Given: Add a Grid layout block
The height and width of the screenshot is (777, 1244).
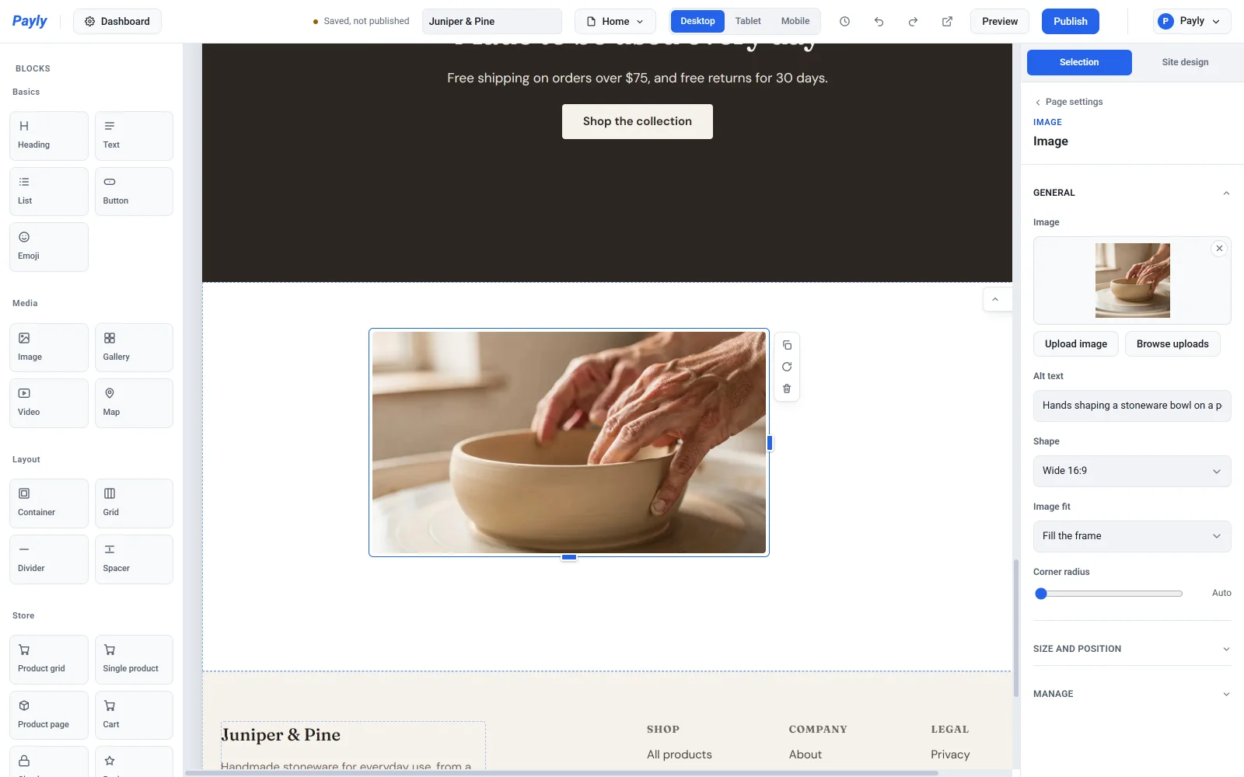Looking at the screenshot, I should coord(134,503).
